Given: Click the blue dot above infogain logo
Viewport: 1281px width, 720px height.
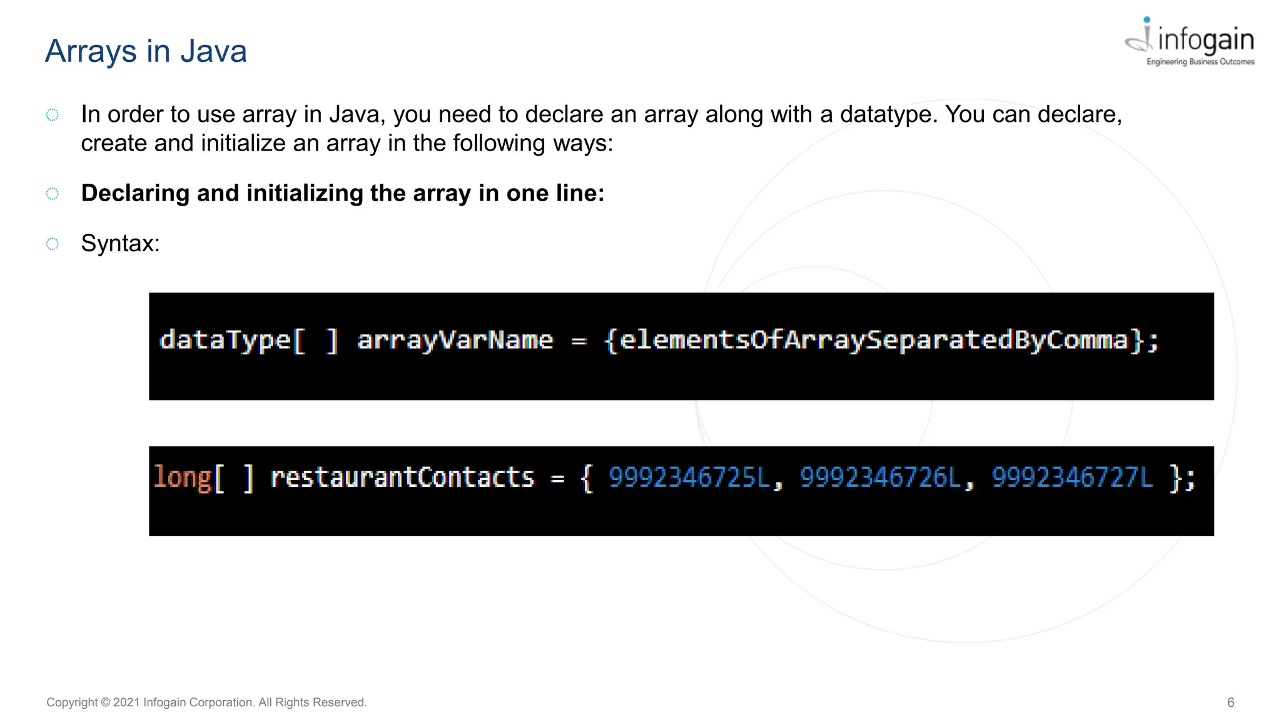Looking at the screenshot, I should pyautogui.click(x=1147, y=20).
